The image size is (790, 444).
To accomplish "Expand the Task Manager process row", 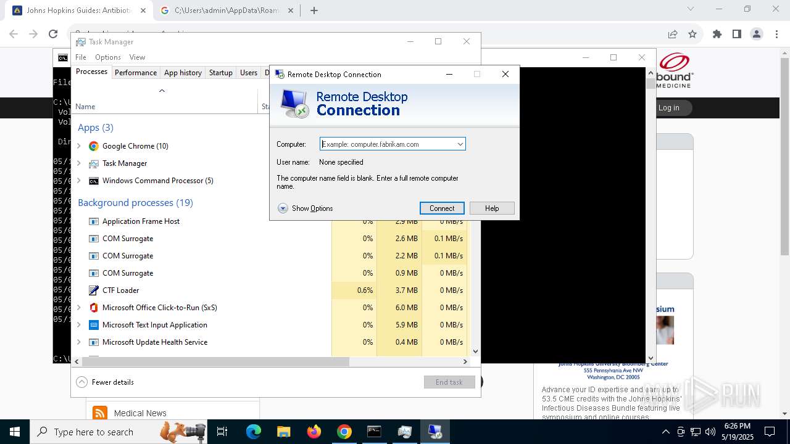I will coord(78,163).
